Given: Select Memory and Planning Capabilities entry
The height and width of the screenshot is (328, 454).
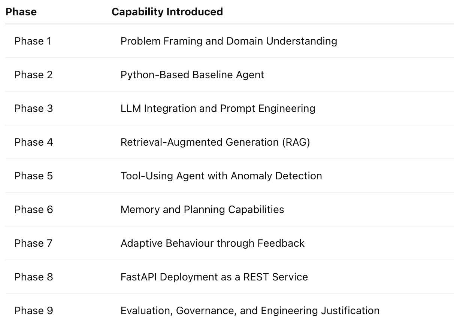Looking at the screenshot, I should click(202, 210).
